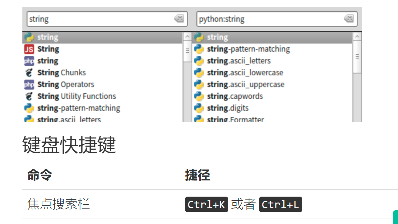This screenshot has height=224, width=398.
Task: Select "string-pattern-matching" in the left list
Action: 78,108
